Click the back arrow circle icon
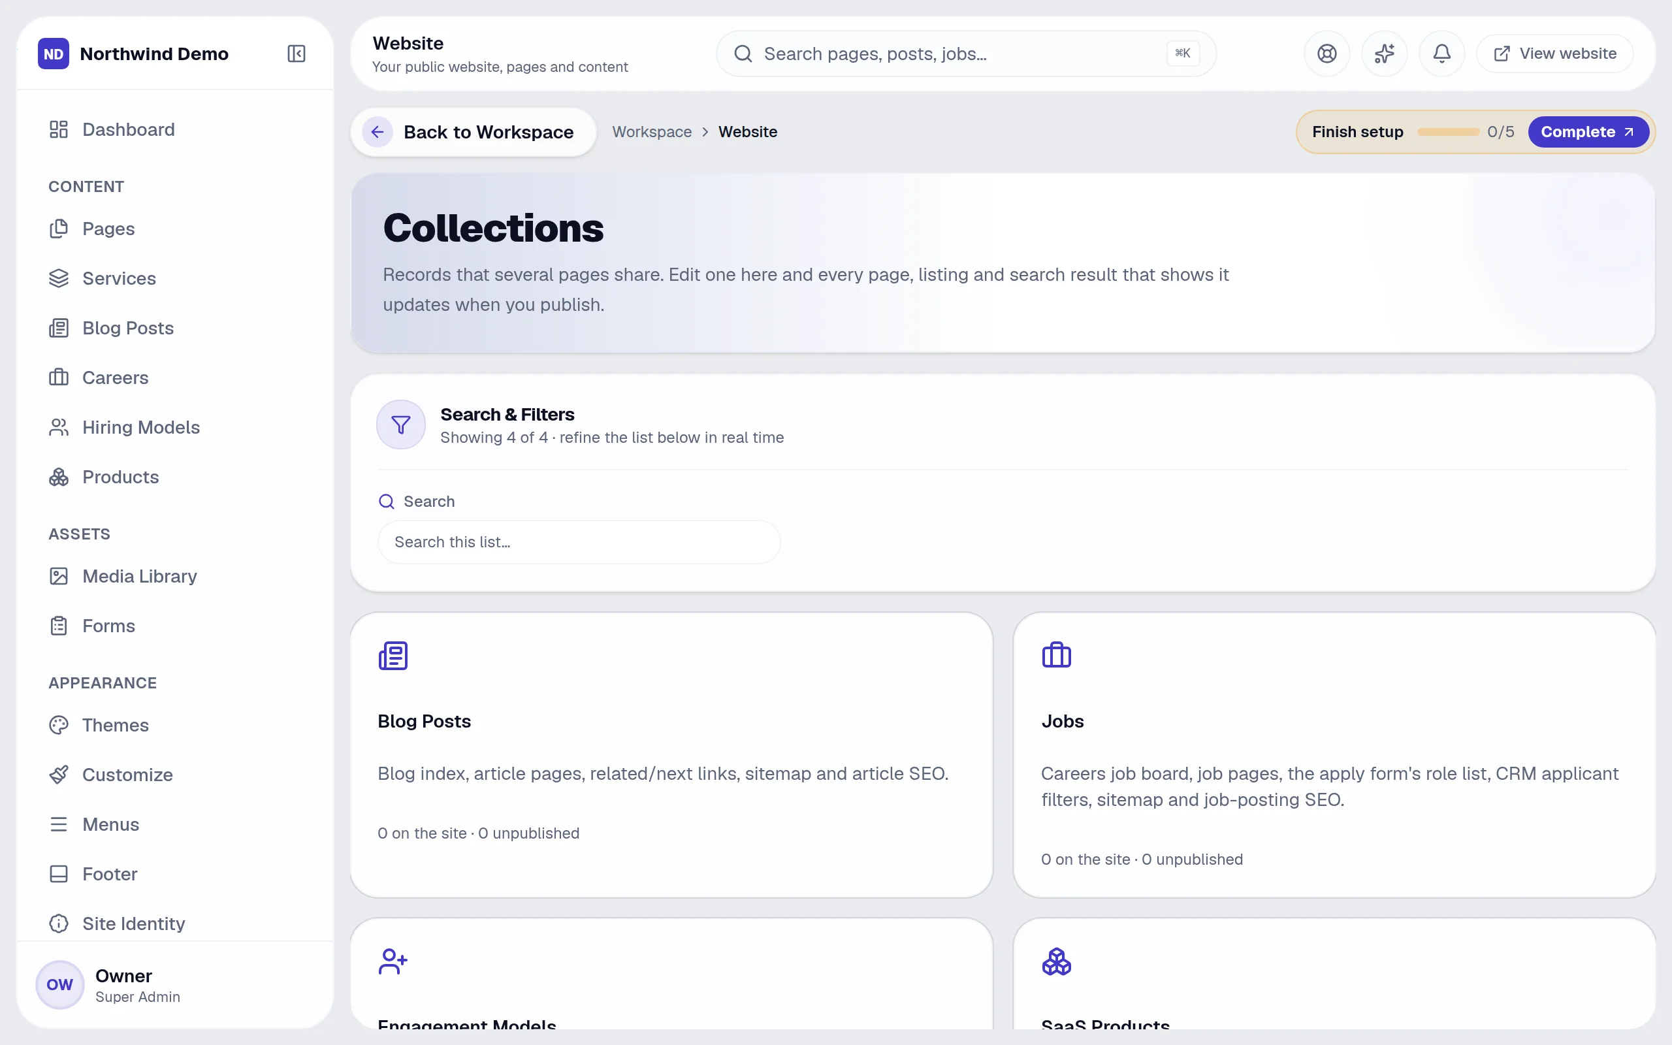The image size is (1672, 1045). pyautogui.click(x=378, y=132)
